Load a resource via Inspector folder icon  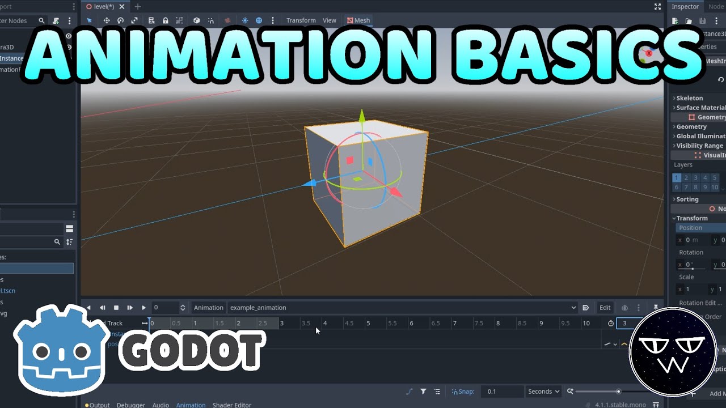point(688,21)
